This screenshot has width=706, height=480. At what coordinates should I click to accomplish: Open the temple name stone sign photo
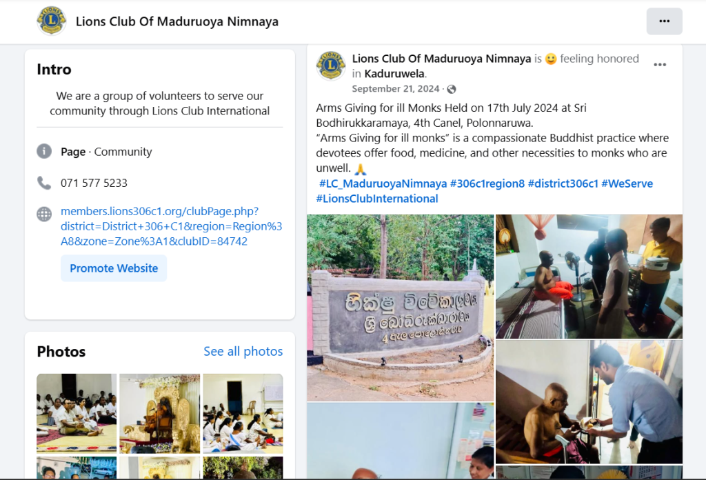[401, 308]
